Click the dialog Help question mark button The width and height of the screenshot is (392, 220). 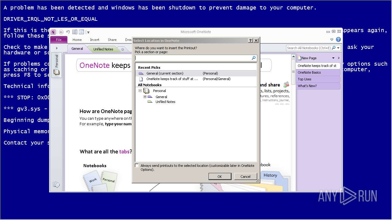(x=250, y=40)
